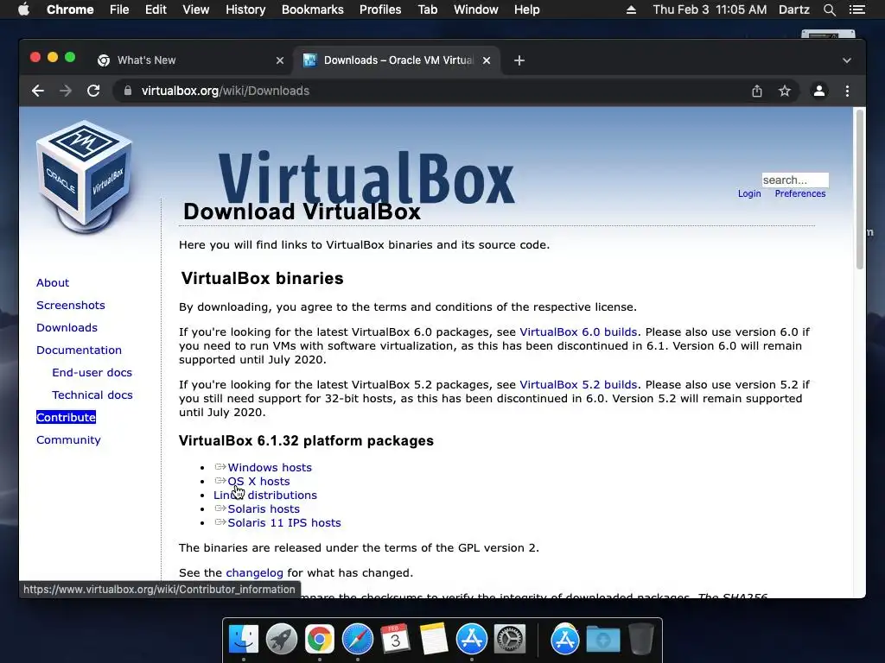Open the Technical docs link
Image resolution: width=885 pixels, height=663 pixels.
pos(92,395)
